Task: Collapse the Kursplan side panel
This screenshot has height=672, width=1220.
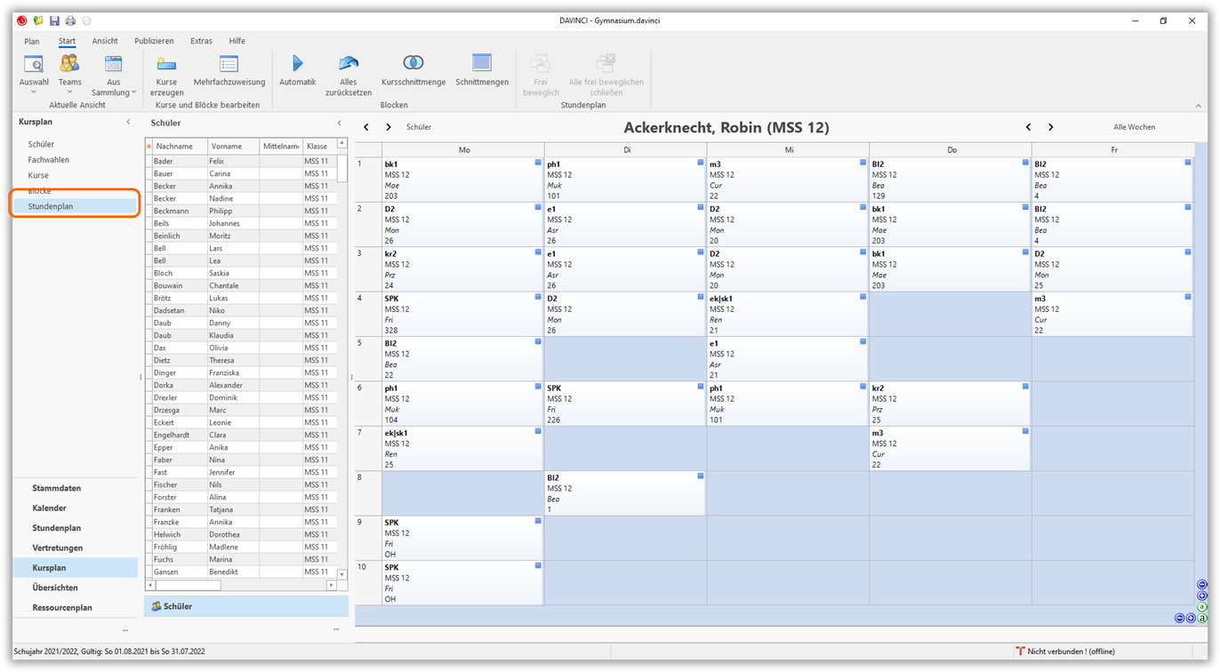Action: pos(128,122)
